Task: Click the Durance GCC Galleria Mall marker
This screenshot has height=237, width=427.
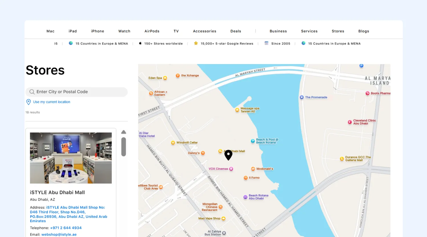Action: pos(342,159)
